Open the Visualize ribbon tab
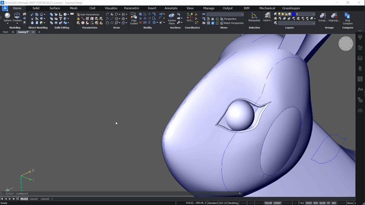The image size is (365, 205). tap(111, 8)
